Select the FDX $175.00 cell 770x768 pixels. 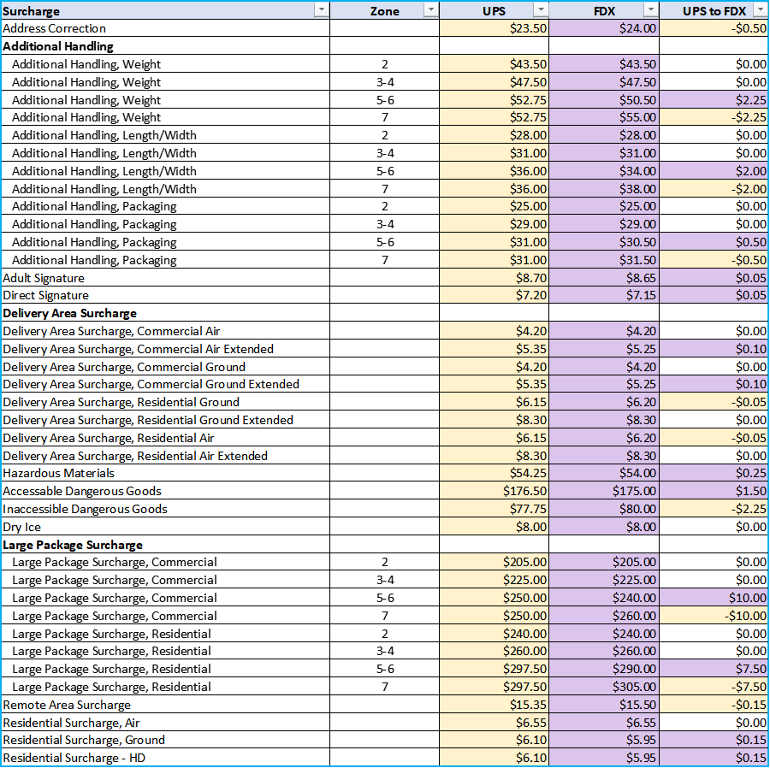[x=604, y=491]
